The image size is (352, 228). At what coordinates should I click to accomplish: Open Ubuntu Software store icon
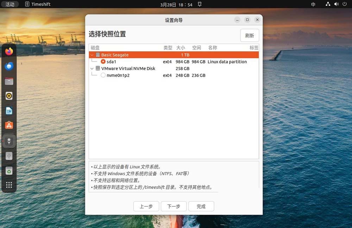point(9,125)
